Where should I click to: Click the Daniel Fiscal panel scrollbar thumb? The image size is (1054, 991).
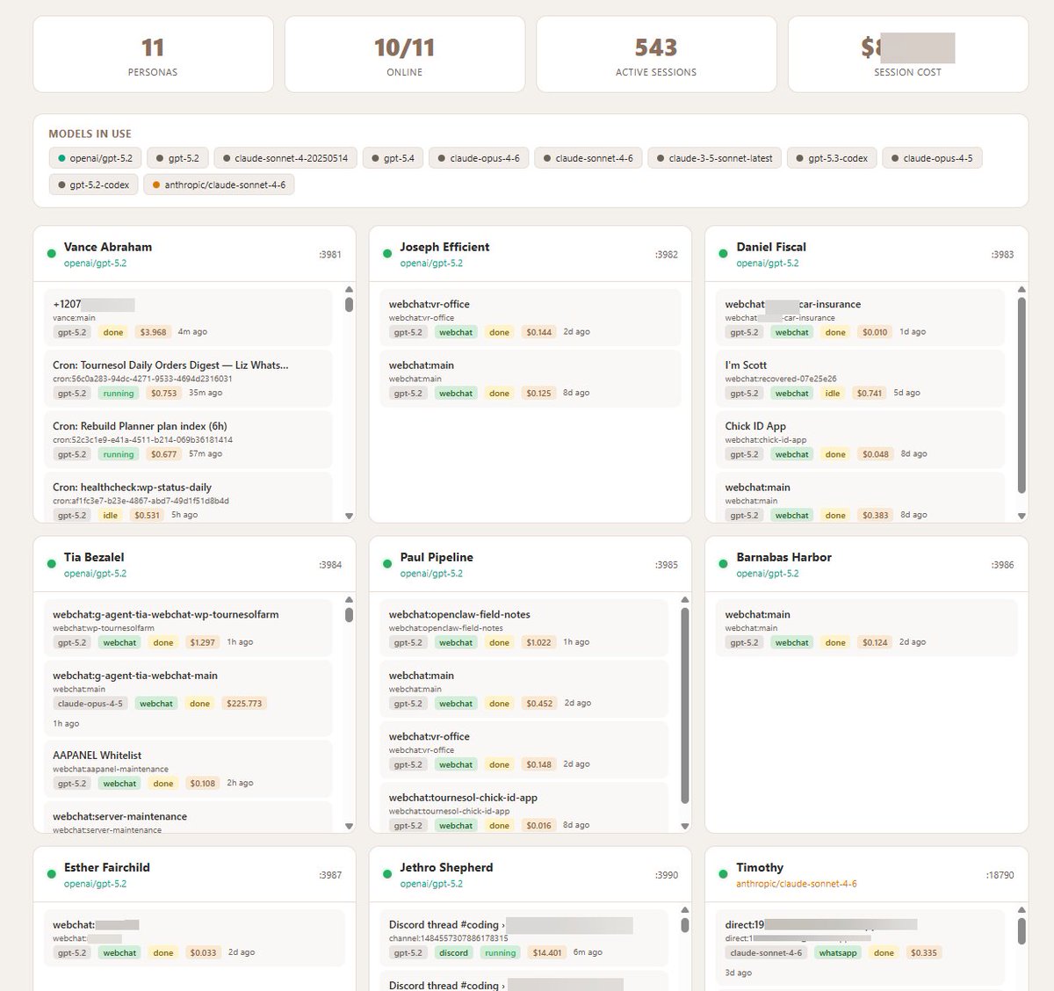coord(1021,395)
